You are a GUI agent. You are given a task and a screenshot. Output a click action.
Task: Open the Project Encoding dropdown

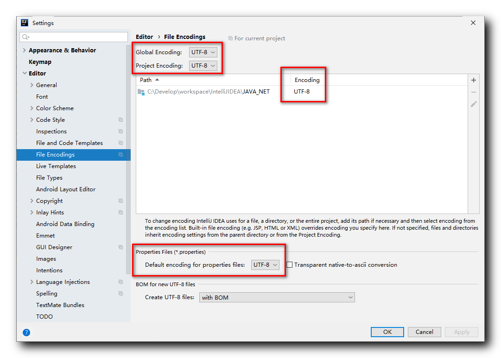point(203,65)
